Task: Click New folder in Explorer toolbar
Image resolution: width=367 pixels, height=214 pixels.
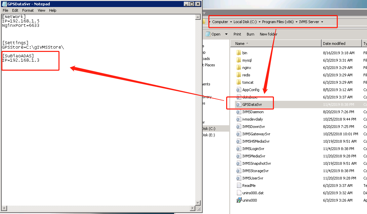Action: point(269,34)
